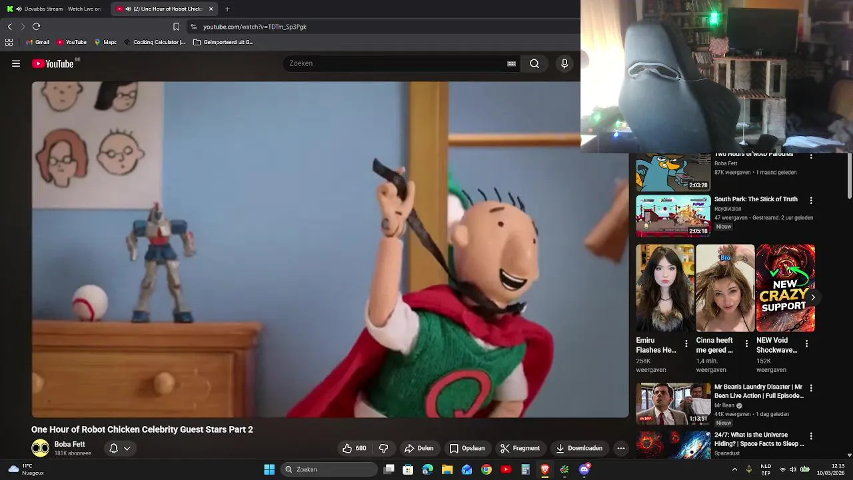Click the Robot Chicken video player

[x=330, y=249]
